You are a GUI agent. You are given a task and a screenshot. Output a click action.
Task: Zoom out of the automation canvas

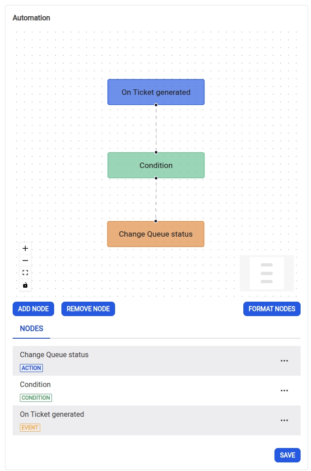(25, 261)
